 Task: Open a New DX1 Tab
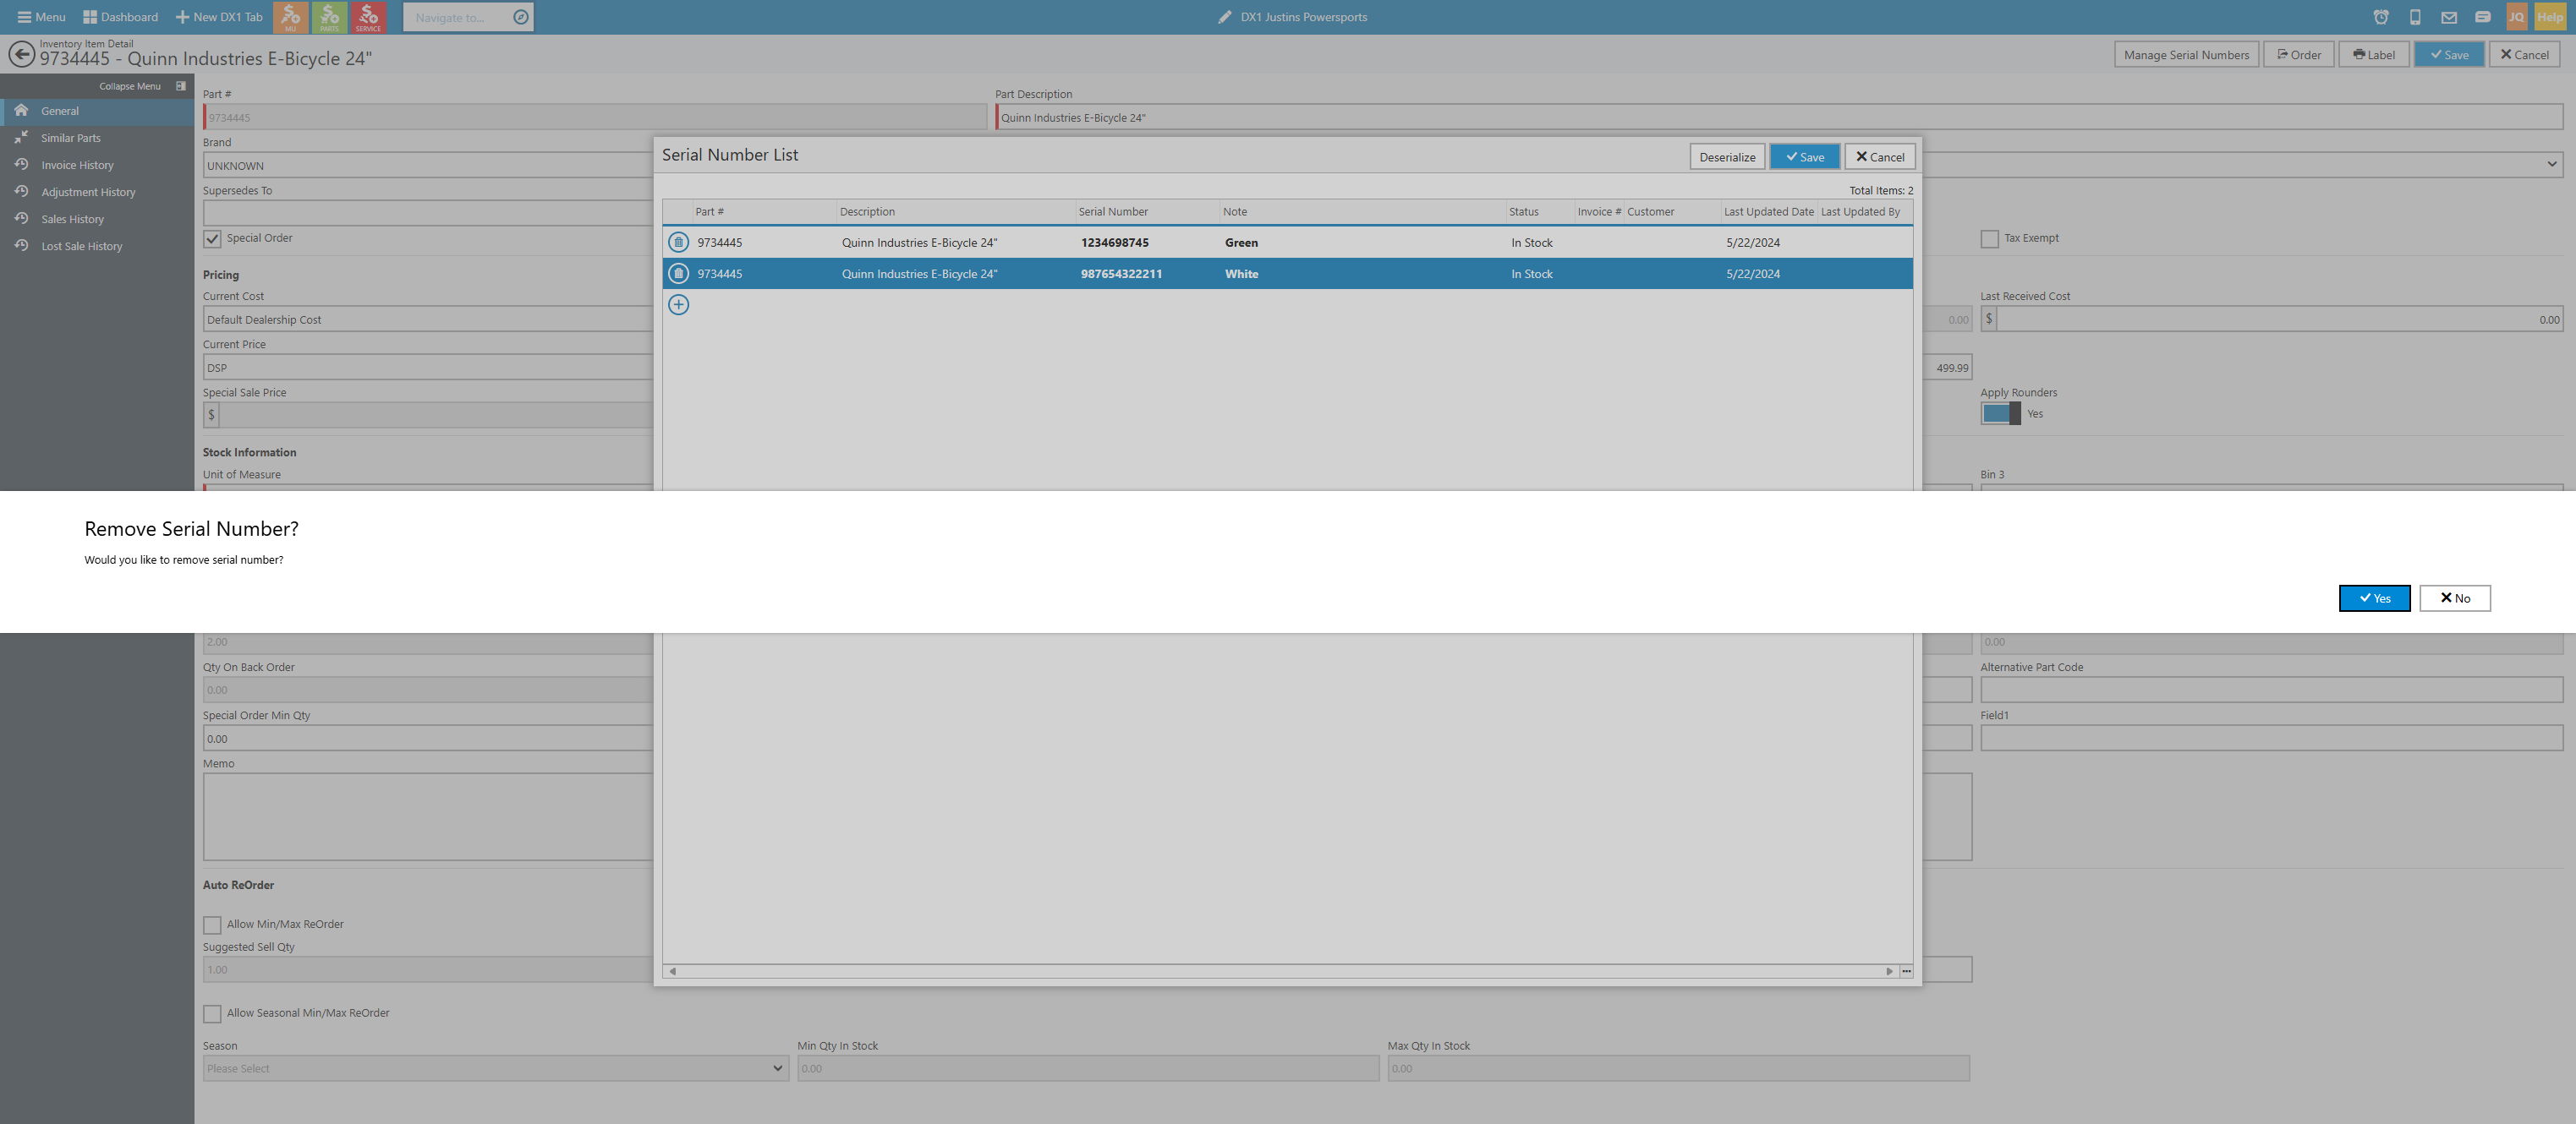tap(219, 17)
